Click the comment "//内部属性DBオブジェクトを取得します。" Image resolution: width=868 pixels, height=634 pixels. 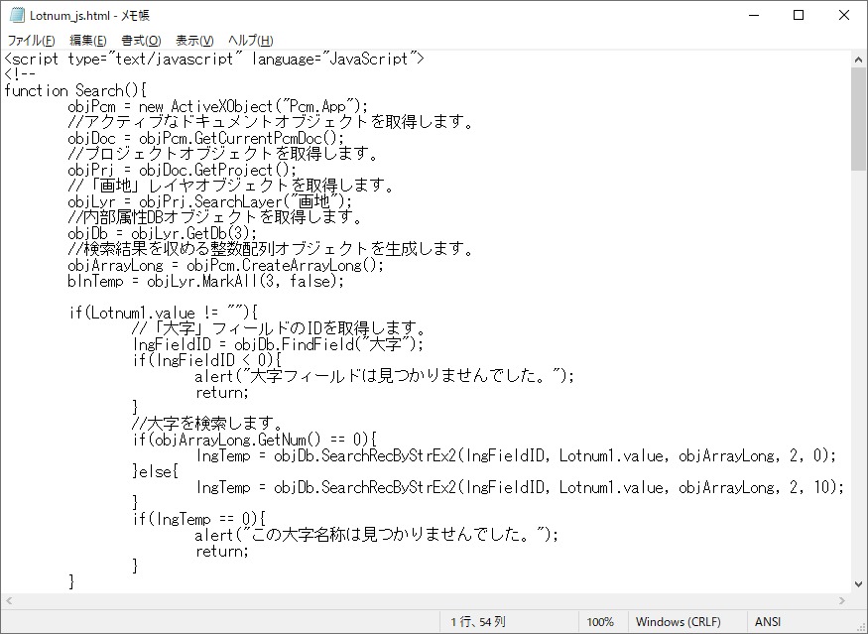214,217
